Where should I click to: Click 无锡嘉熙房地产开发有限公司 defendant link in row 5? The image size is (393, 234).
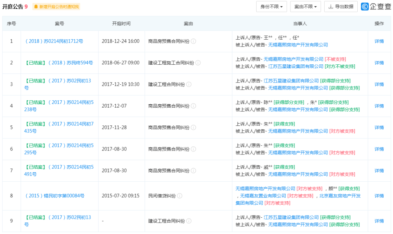pos(298,131)
